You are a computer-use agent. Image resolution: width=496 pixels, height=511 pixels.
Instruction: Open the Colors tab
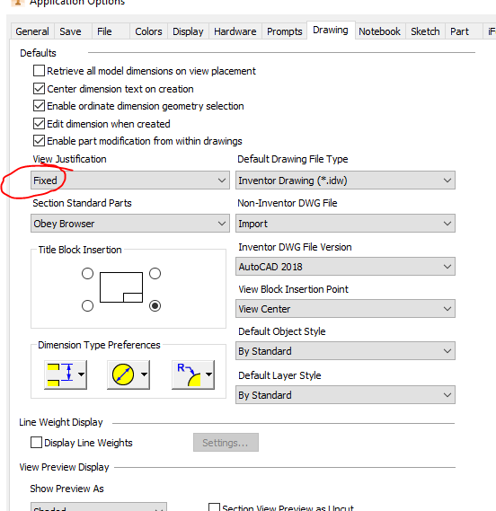pyautogui.click(x=148, y=31)
